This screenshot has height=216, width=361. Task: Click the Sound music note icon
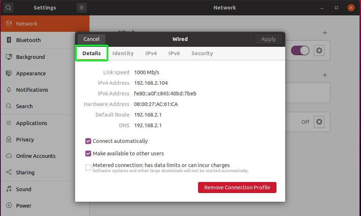pos(9,189)
